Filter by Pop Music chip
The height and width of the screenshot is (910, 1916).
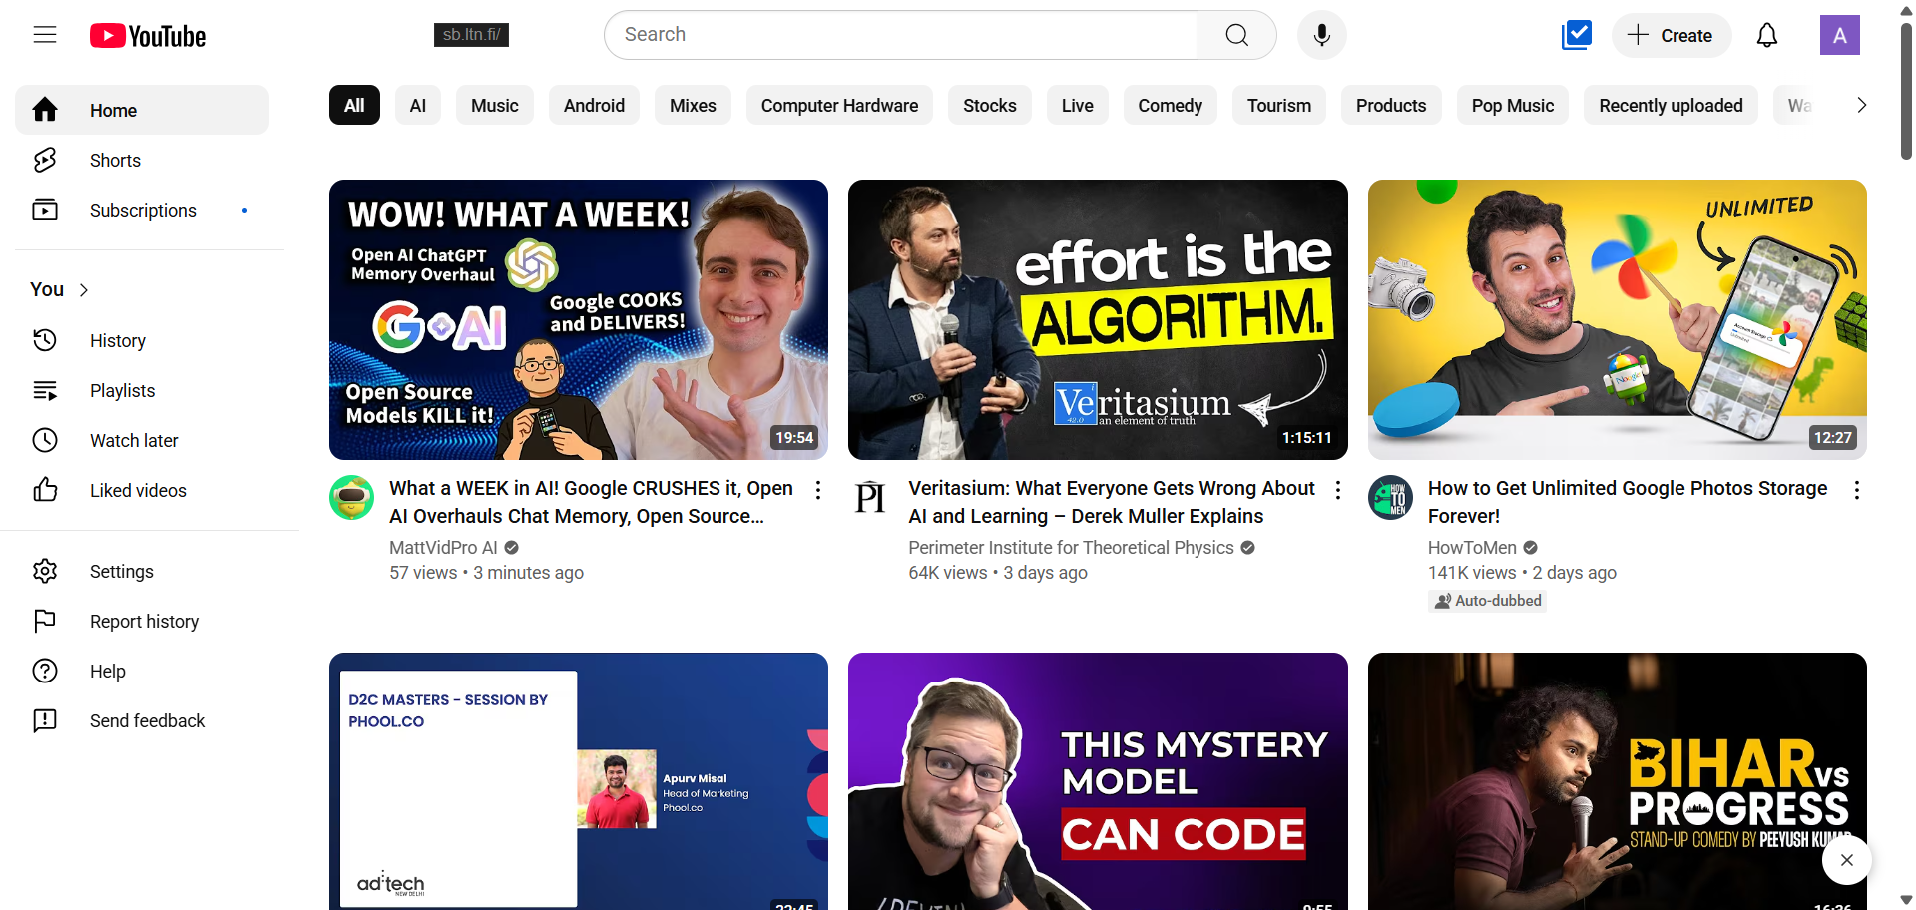(x=1513, y=106)
